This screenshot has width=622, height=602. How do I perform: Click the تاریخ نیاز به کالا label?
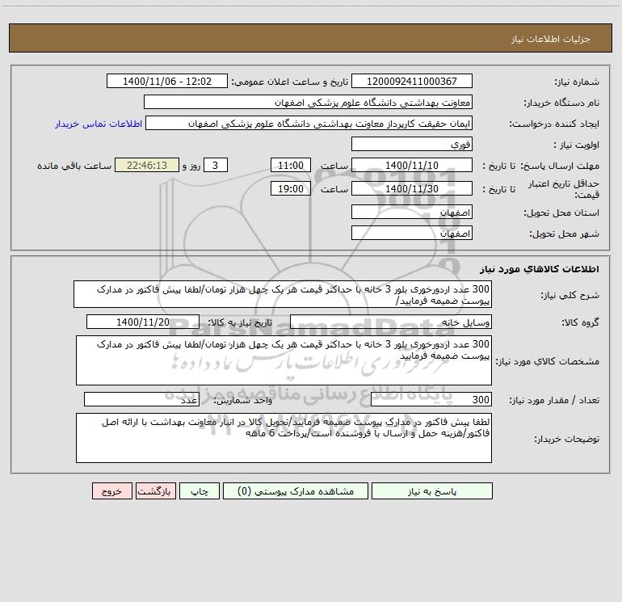pyautogui.click(x=241, y=322)
